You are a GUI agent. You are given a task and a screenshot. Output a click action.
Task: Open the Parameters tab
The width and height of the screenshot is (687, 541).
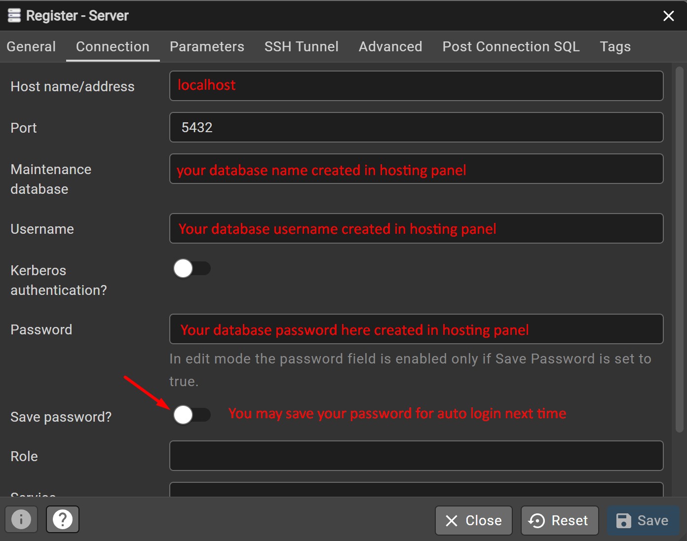(x=207, y=47)
